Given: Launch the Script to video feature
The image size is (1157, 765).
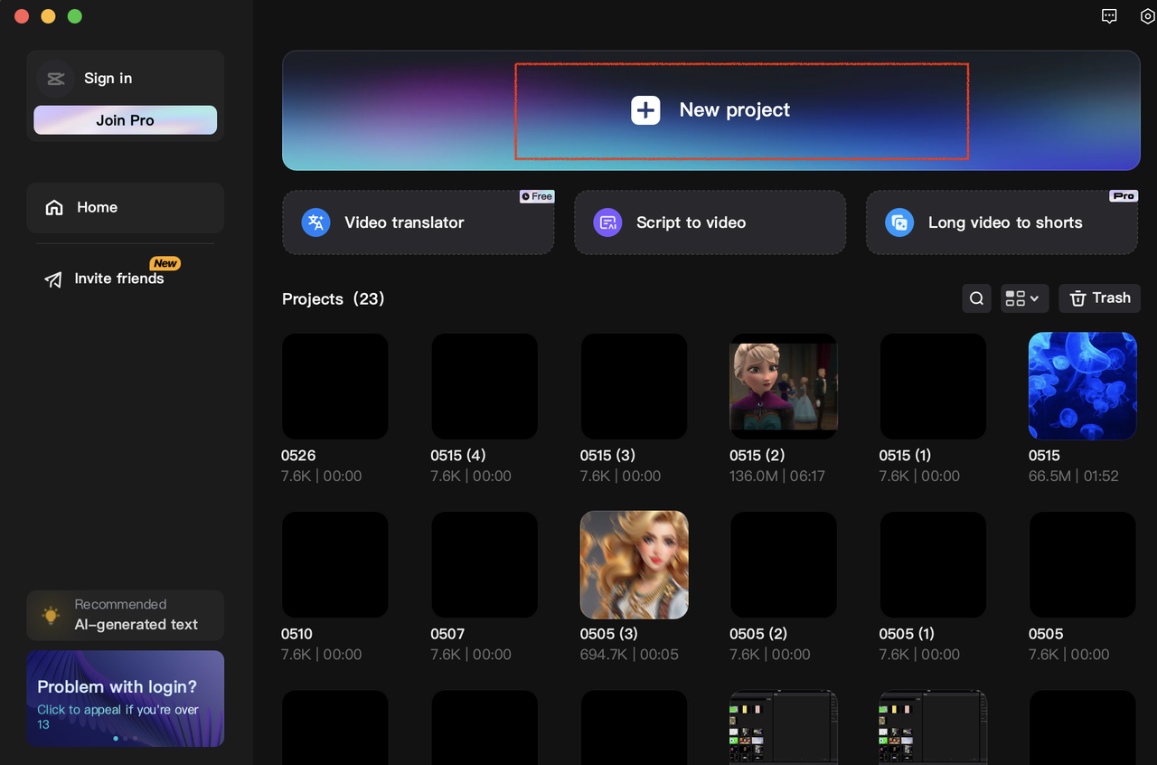Looking at the screenshot, I should [x=709, y=222].
